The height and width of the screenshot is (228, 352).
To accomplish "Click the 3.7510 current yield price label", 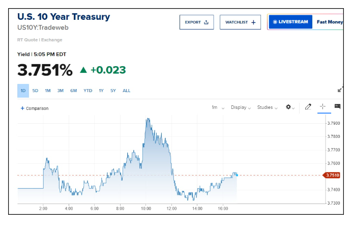I will point(332,175).
